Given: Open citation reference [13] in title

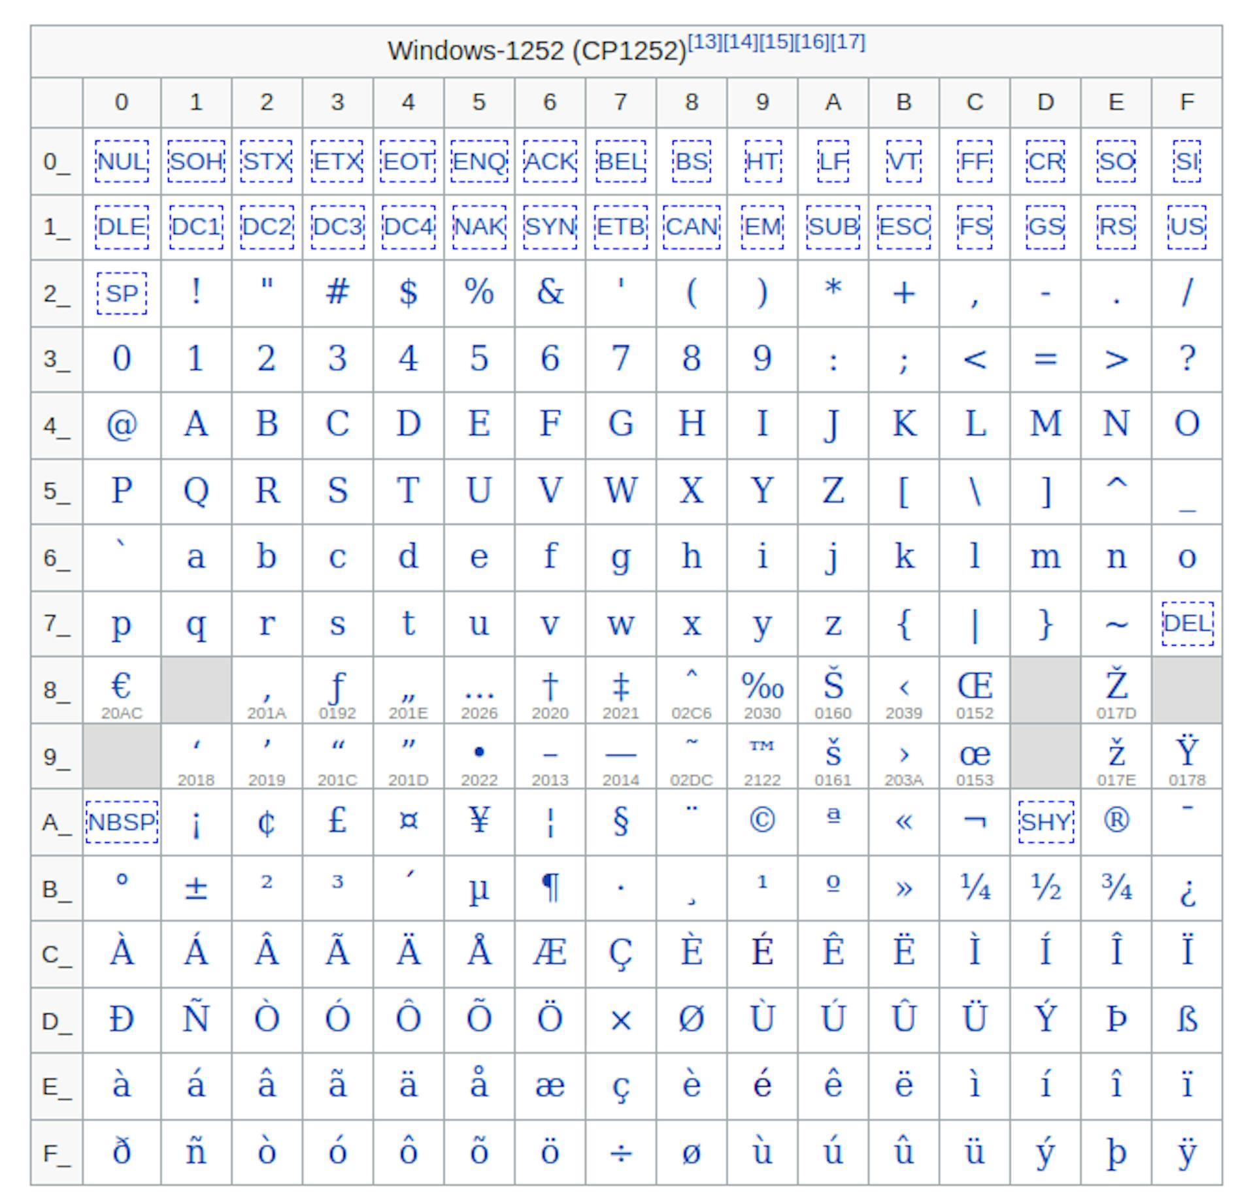Looking at the screenshot, I should click(705, 42).
